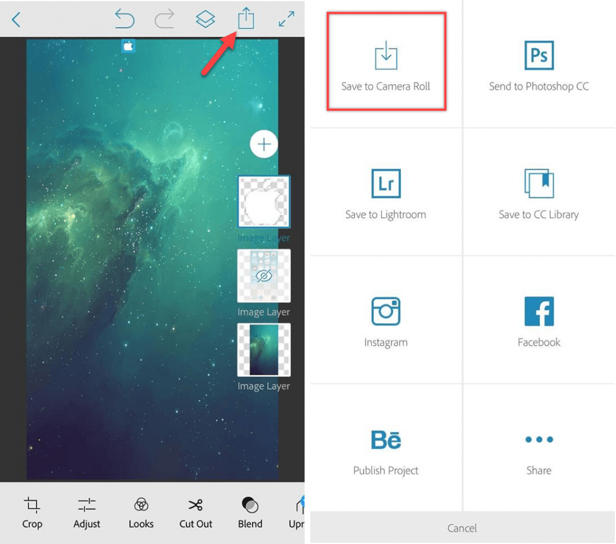
Task: Toggle the layers panel icon
Action: (x=205, y=19)
